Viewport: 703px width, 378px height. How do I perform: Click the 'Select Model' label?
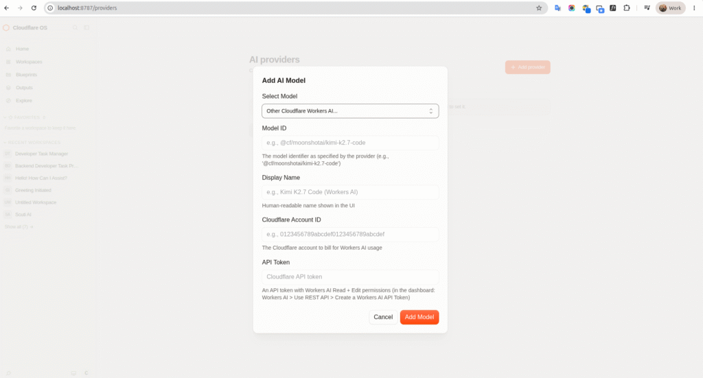coord(279,96)
